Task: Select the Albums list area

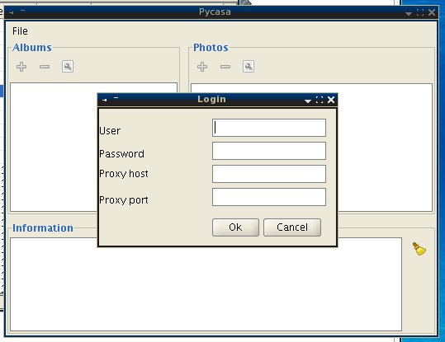Action: pos(54,147)
